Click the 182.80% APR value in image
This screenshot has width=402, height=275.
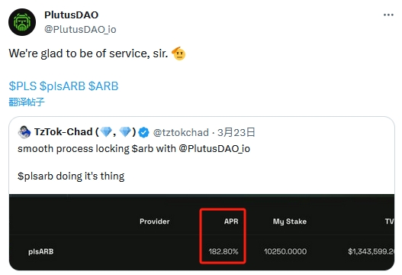point(224,251)
